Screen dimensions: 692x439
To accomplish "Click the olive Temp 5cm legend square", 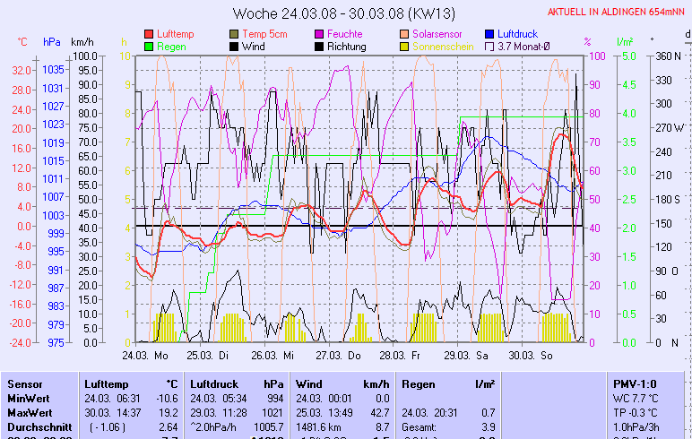I will 235,33.
